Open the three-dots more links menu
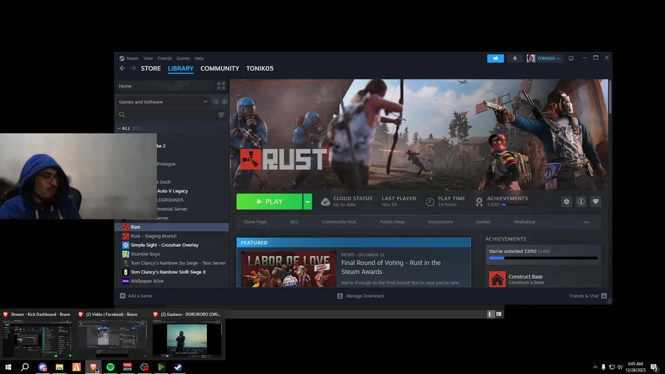The height and width of the screenshot is (374, 665). 587,222
